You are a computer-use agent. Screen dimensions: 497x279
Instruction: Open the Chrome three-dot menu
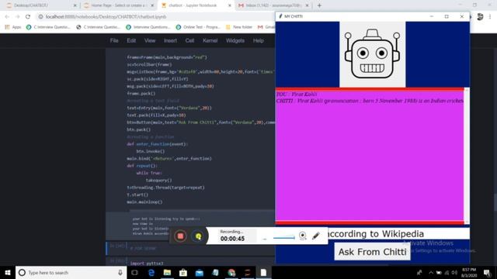click(490, 16)
